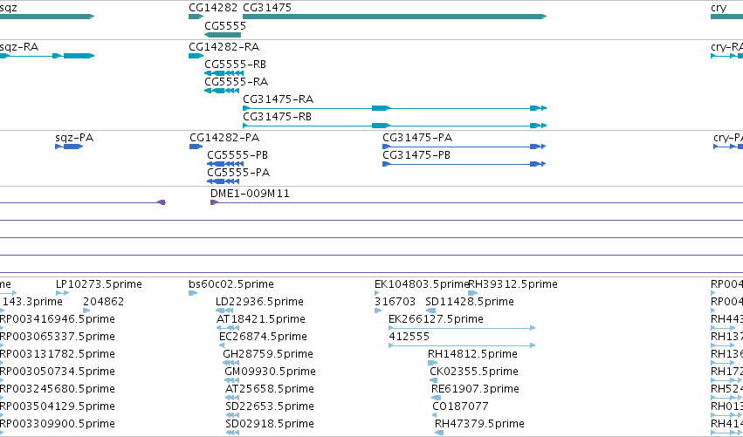Open the CG5555-PB protein feature

pyautogui.click(x=225, y=164)
